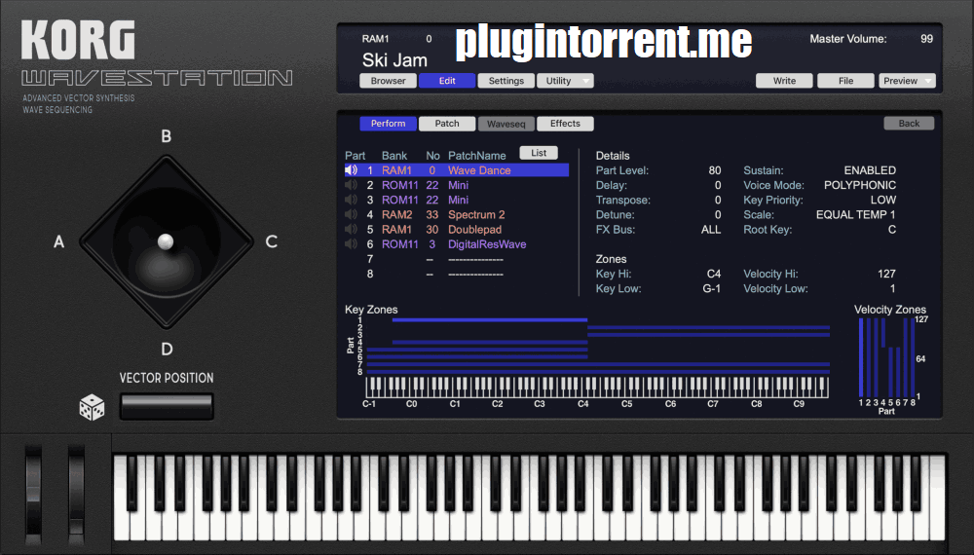Click the Vector Position display box
Viewport: 974px width, 555px height.
(x=167, y=407)
